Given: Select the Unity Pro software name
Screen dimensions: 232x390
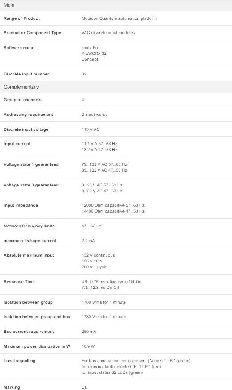Looking at the screenshot, I should pos(90,48).
